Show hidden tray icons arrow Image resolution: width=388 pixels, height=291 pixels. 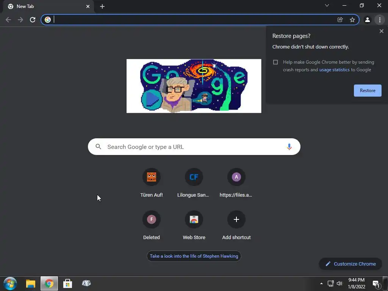321,283
